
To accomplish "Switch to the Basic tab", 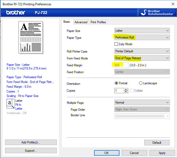I will (x=67, y=22).
